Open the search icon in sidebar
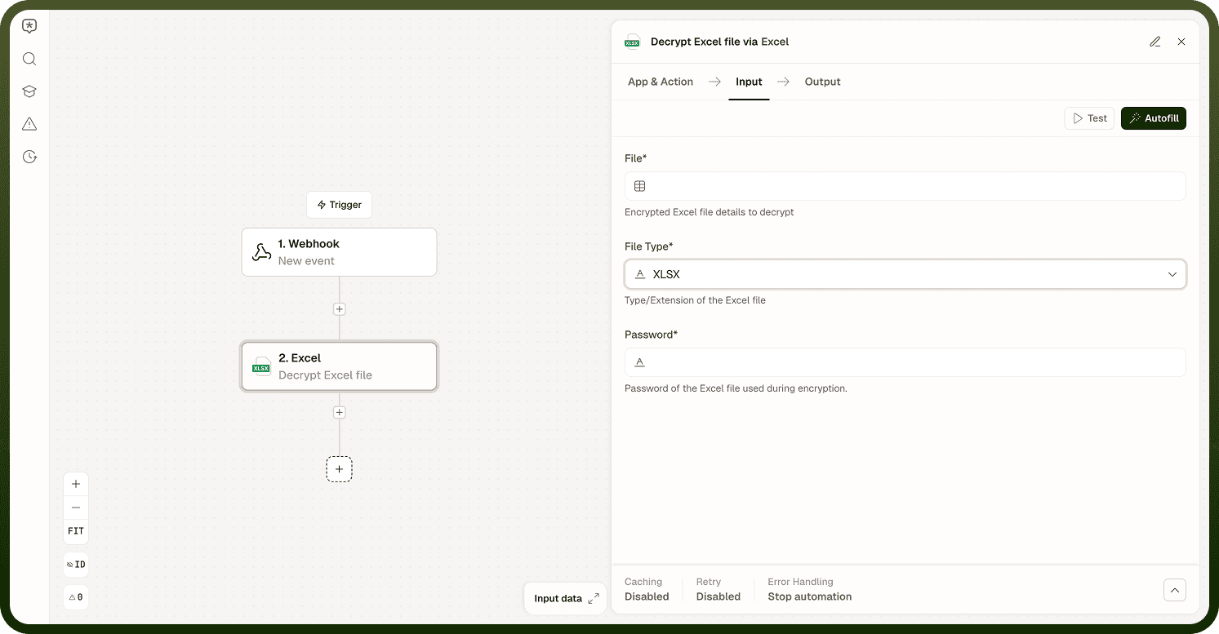1219x634 pixels. point(29,59)
